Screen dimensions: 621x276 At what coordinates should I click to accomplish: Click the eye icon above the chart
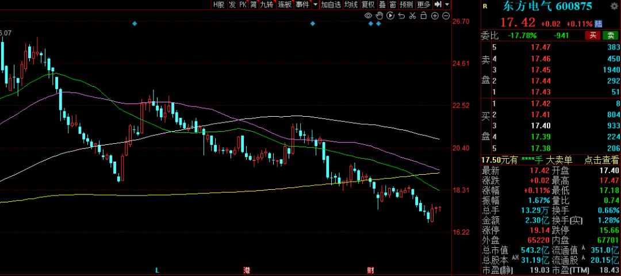coord(368,16)
